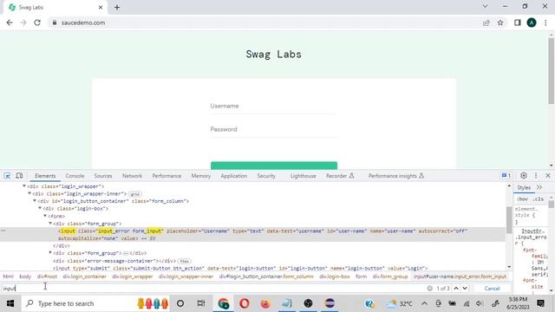Open Firefox from the taskbar
The image size is (555, 312).
point(265,303)
